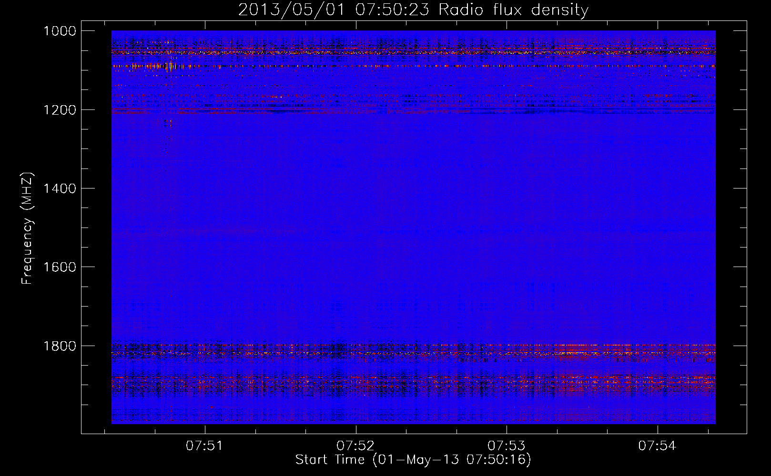Click the 07:51 time tick label
The image size is (771, 476).
(x=205, y=446)
